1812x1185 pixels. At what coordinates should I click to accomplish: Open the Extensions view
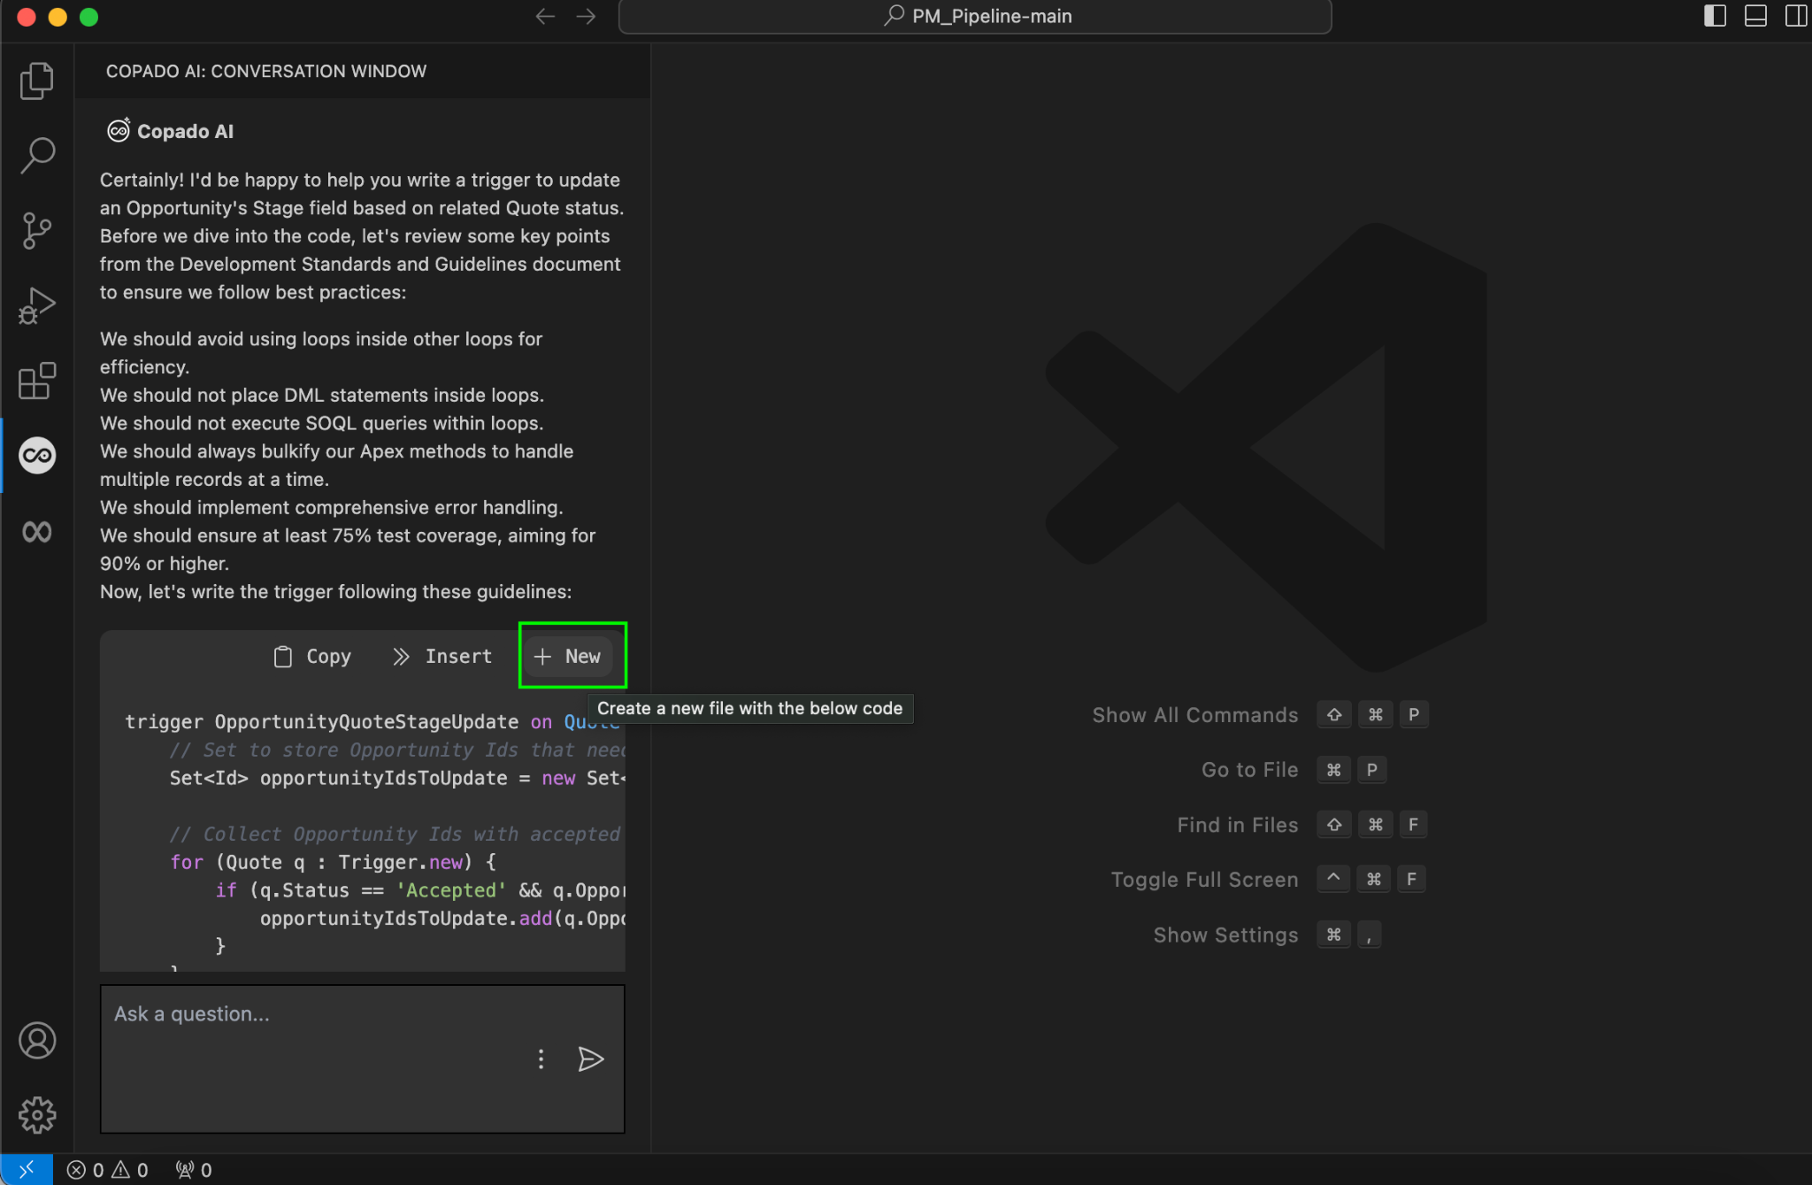[x=36, y=381]
